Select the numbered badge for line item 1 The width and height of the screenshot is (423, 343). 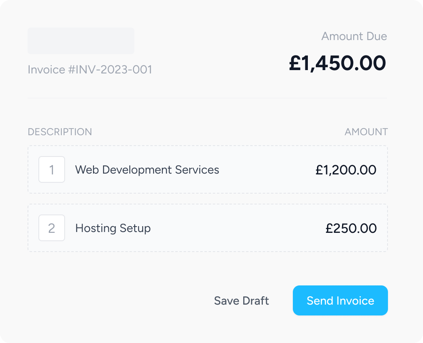click(52, 169)
